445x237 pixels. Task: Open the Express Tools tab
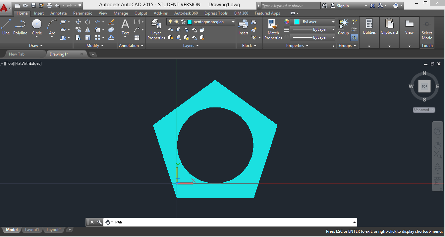pos(216,13)
